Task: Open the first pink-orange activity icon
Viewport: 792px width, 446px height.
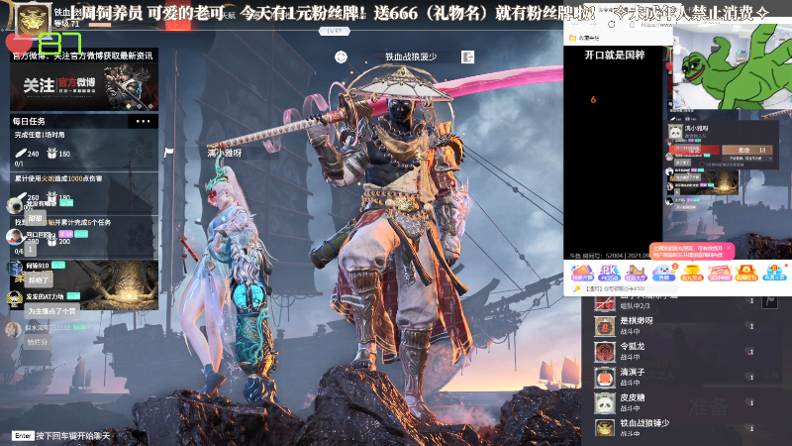Action: point(582,274)
